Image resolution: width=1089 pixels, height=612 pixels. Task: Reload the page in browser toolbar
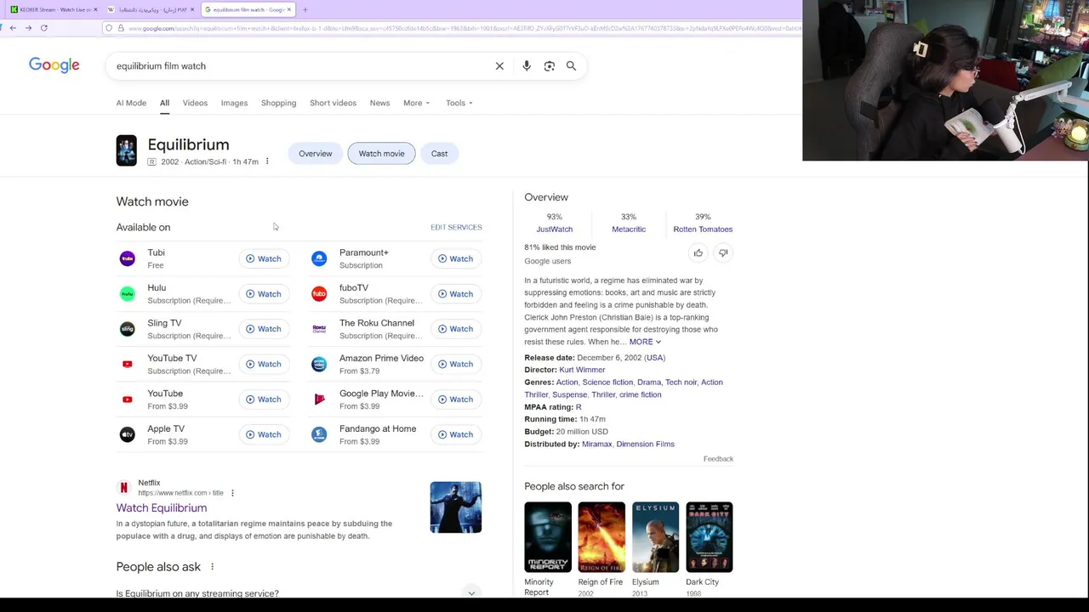[x=43, y=28]
